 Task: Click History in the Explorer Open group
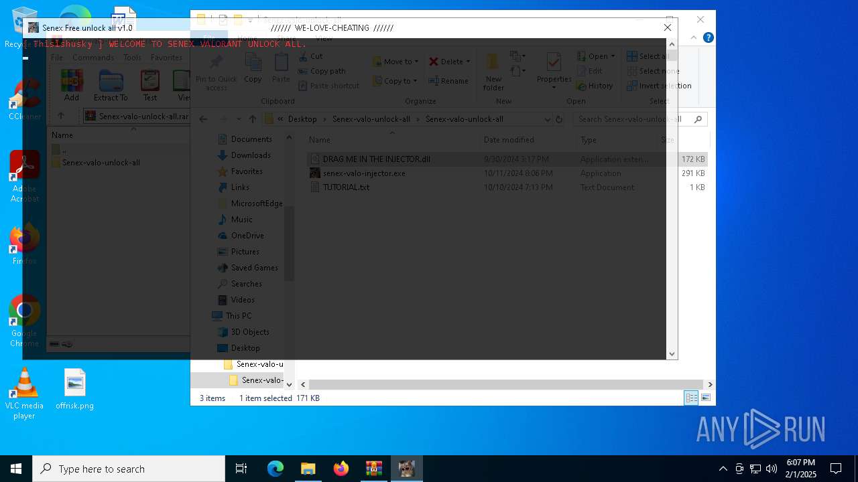[x=595, y=86]
